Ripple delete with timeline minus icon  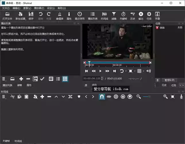(49, 97)
